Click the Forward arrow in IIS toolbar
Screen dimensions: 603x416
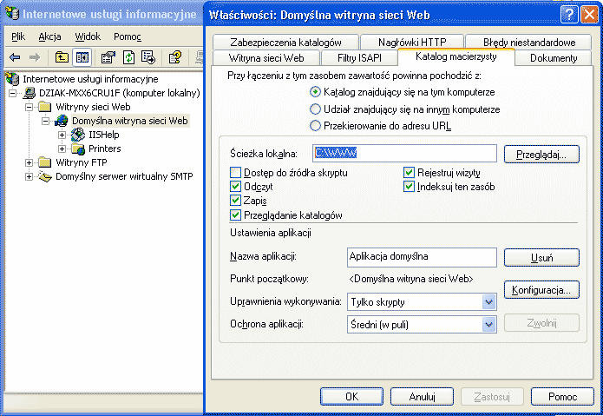35,57
